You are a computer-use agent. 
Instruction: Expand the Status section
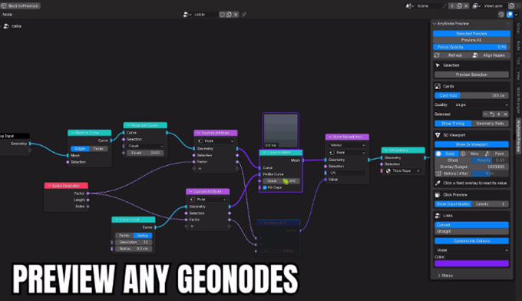pyautogui.click(x=444, y=276)
